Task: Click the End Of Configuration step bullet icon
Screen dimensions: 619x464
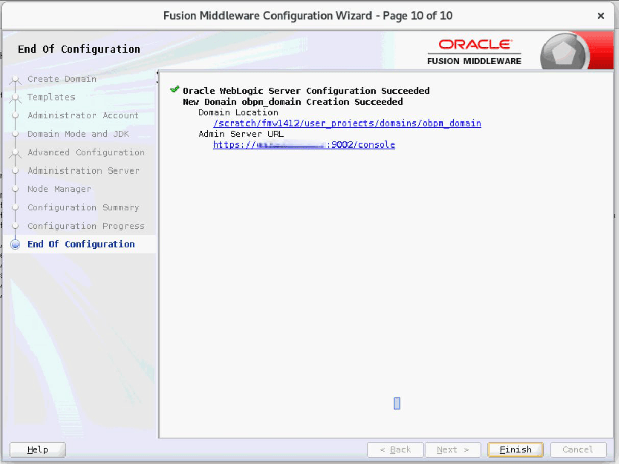Action: 15,244
